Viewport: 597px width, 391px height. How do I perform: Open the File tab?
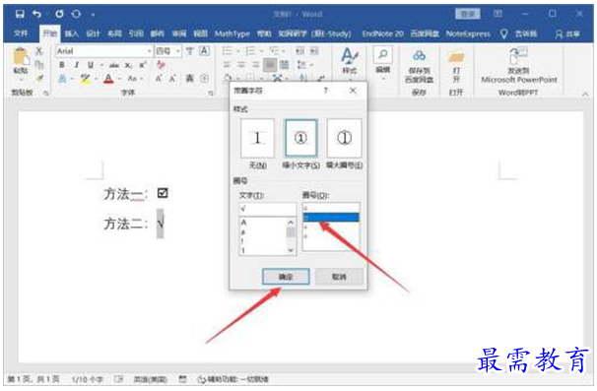click(x=21, y=33)
